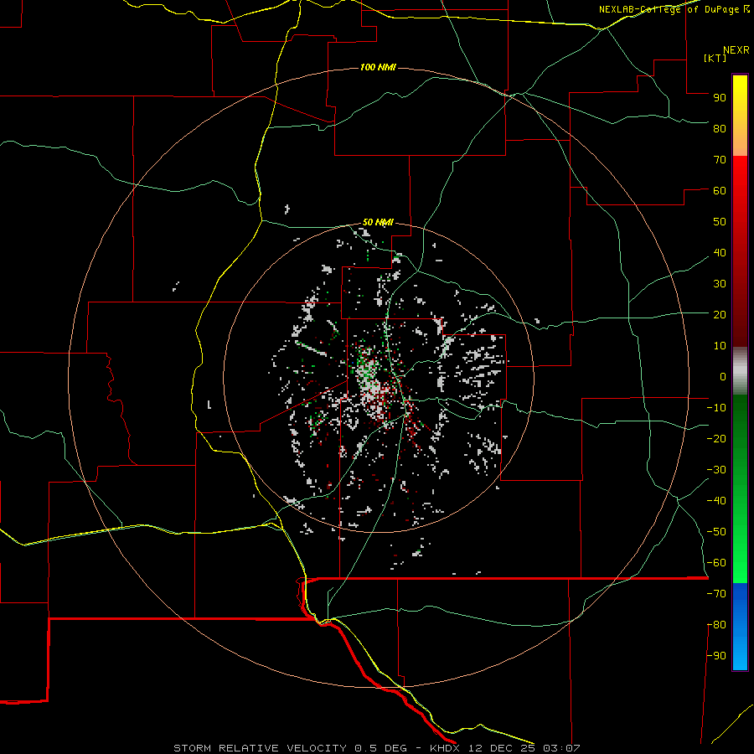Select the positive "30" scale value
754x754 pixels.
(x=720, y=284)
